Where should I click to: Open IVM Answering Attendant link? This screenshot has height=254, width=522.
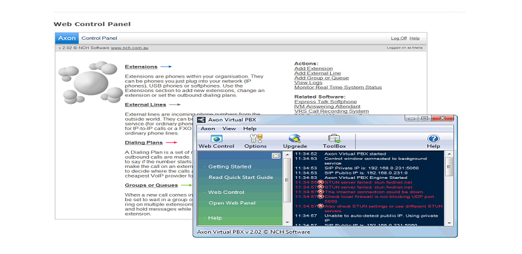coord(328,106)
